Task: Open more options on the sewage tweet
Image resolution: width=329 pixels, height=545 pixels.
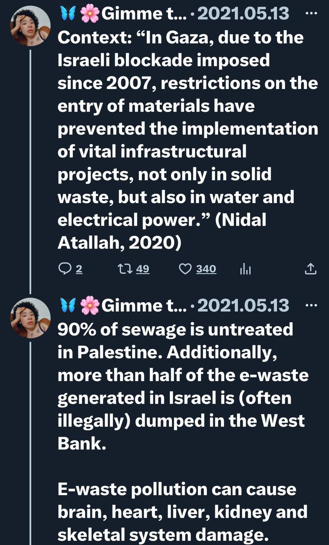Action: (312, 305)
